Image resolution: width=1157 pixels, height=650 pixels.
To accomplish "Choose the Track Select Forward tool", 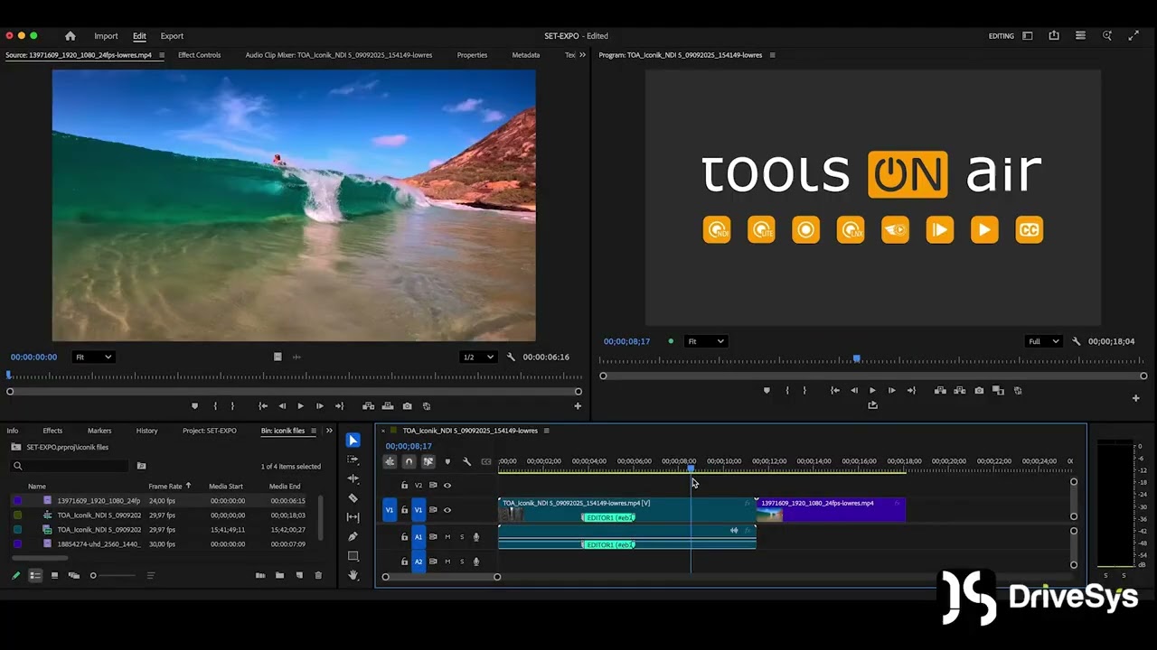I will [x=353, y=460].
